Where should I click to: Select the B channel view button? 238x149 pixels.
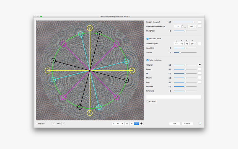[x=123, y=124]
